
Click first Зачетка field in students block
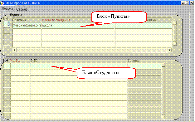point(145,66)
